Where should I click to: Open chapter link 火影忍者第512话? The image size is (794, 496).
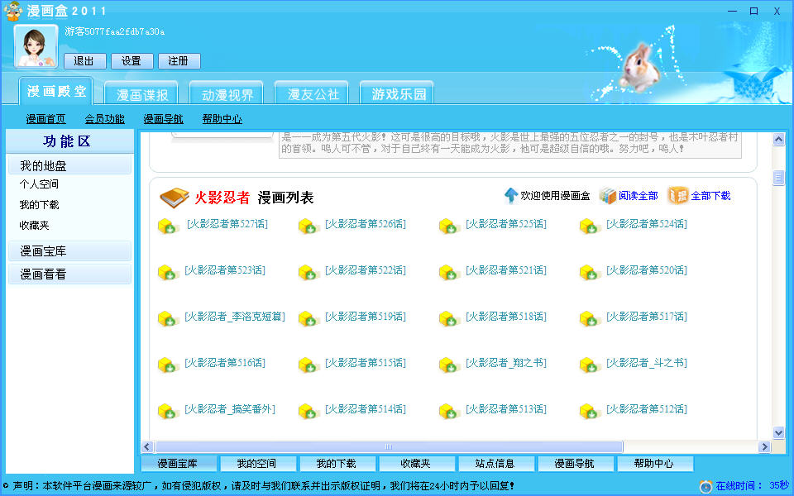647,409
